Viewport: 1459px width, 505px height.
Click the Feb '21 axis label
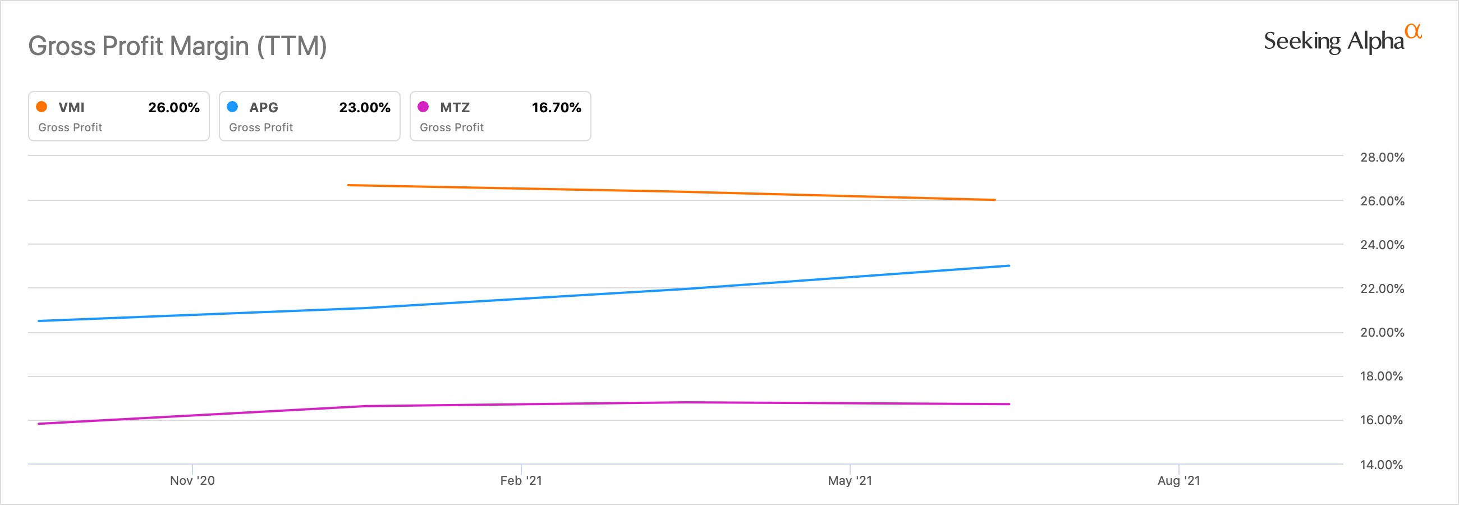pyautogui.click(x=521, y=481)
